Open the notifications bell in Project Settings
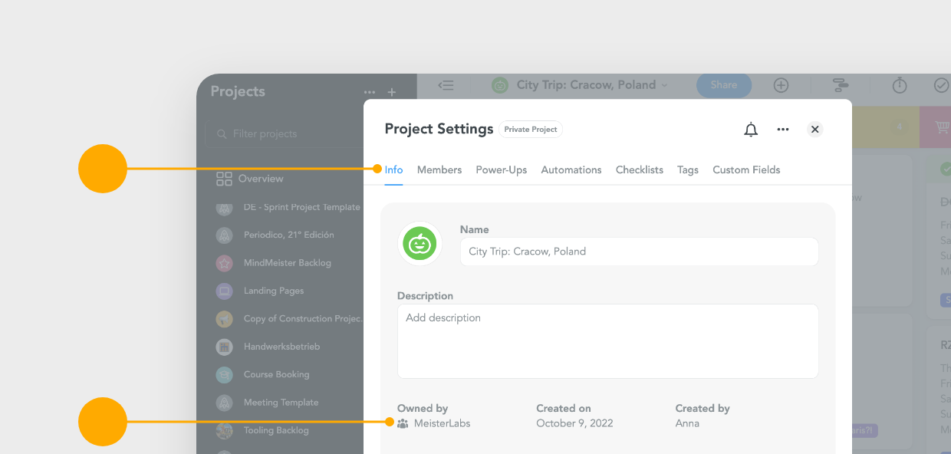The width and height of the screenshot is (951, 454). pyautogui.click(x=751, y=130)
